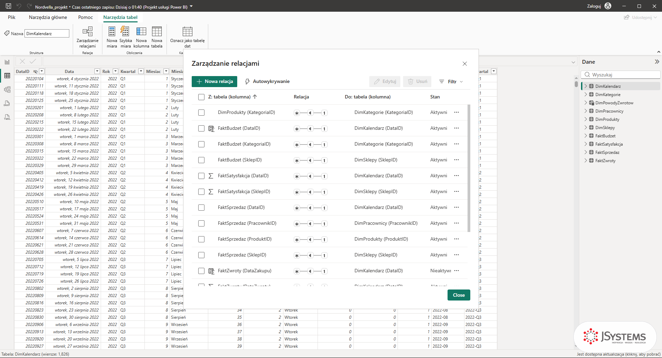Viewport: 662px width, 358px height.
Task: Collapse the Dane pane with double chevron
Action: pos(657,62)
